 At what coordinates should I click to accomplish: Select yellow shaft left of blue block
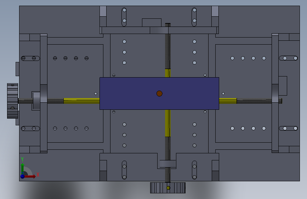(82, 101)
